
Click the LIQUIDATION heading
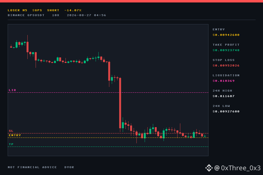tap(226, 75)
